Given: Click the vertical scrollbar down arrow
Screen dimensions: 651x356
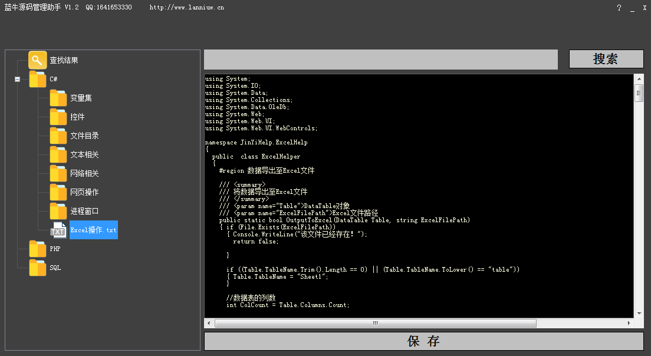Looking at the screenshot, I should 639,314.
